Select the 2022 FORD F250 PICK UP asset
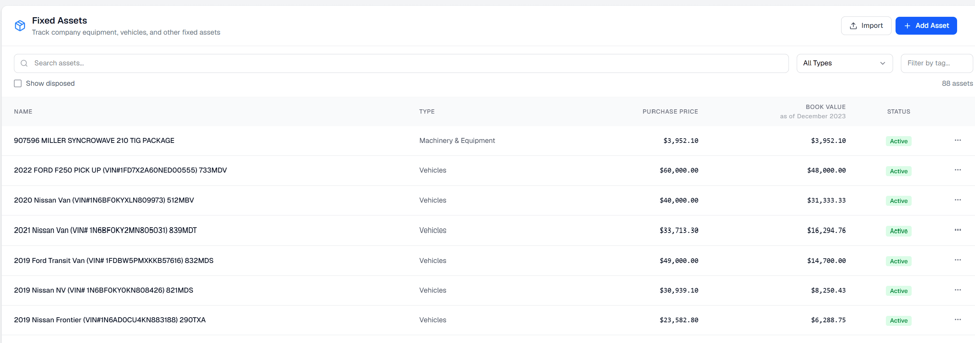This screenshot has height=343, width=975. pyautogui.click(x=120, y=170)
